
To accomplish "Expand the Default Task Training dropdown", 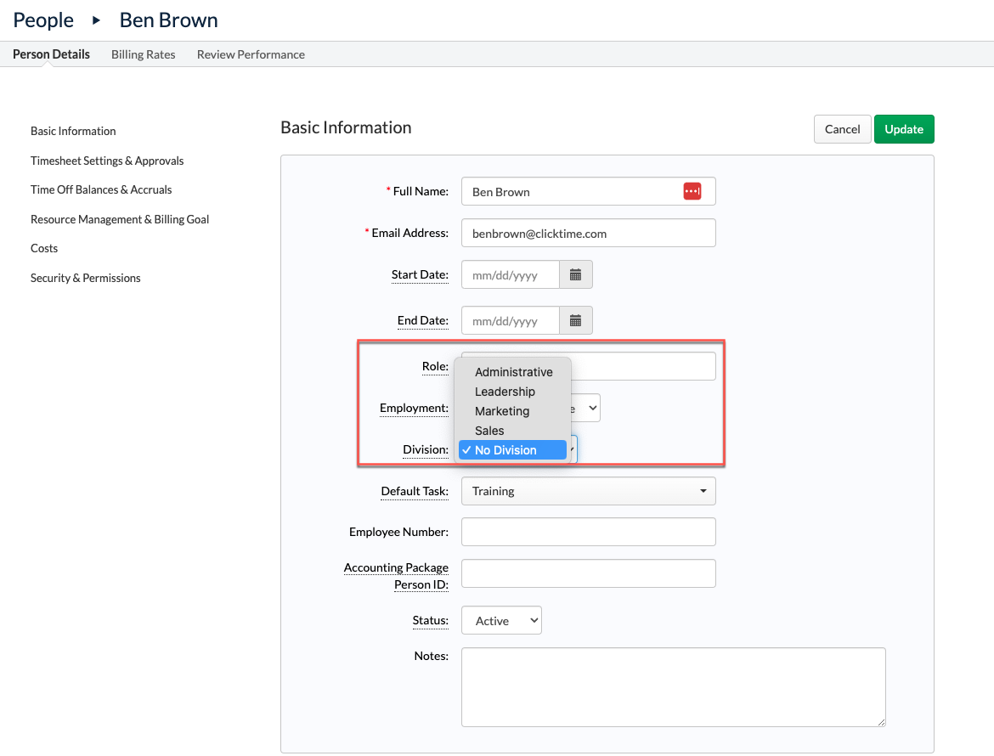I will (588, 491).
